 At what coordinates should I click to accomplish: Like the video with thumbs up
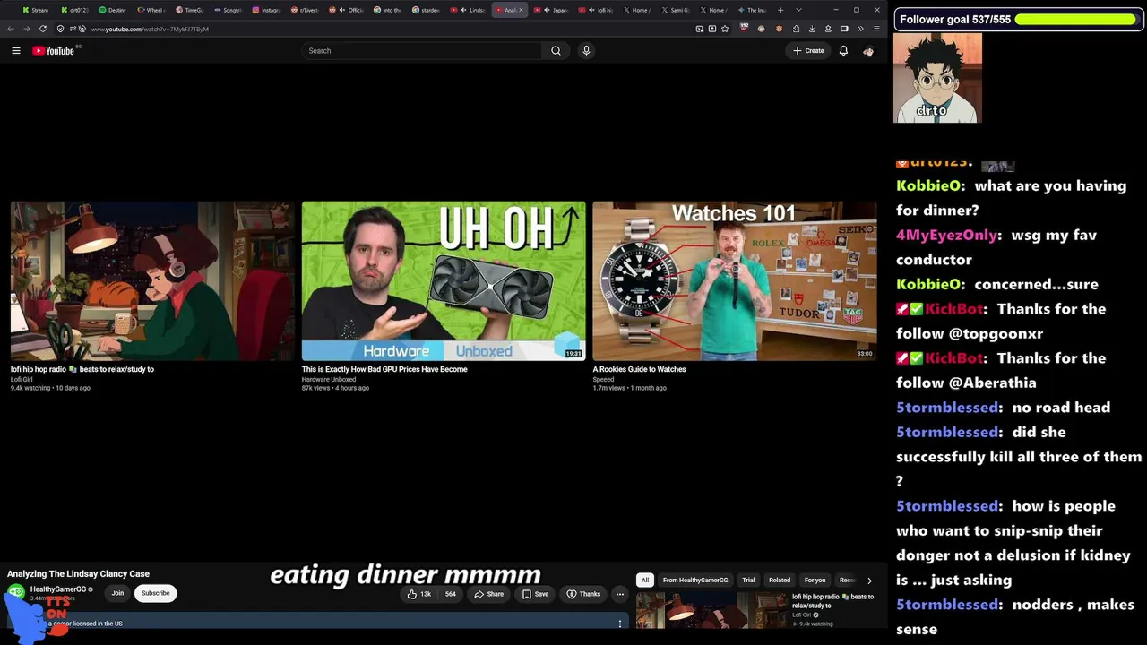tap(419, 594)
